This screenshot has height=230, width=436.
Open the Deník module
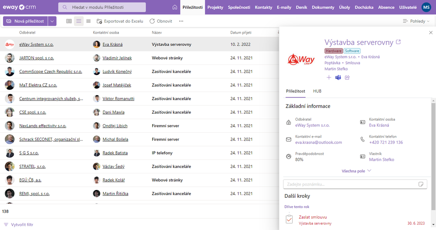point(301,7)
